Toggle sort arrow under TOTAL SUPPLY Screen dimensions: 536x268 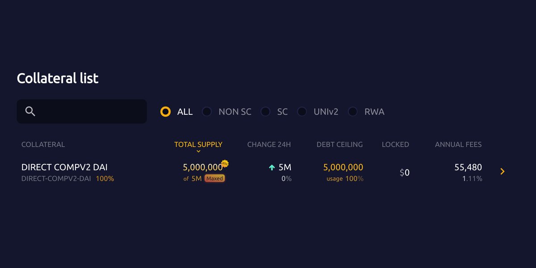pyautogui.click(x=198, y=151)
